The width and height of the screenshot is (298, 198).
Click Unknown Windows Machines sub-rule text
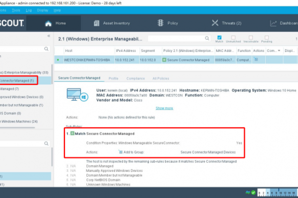[x=108, y=184]
